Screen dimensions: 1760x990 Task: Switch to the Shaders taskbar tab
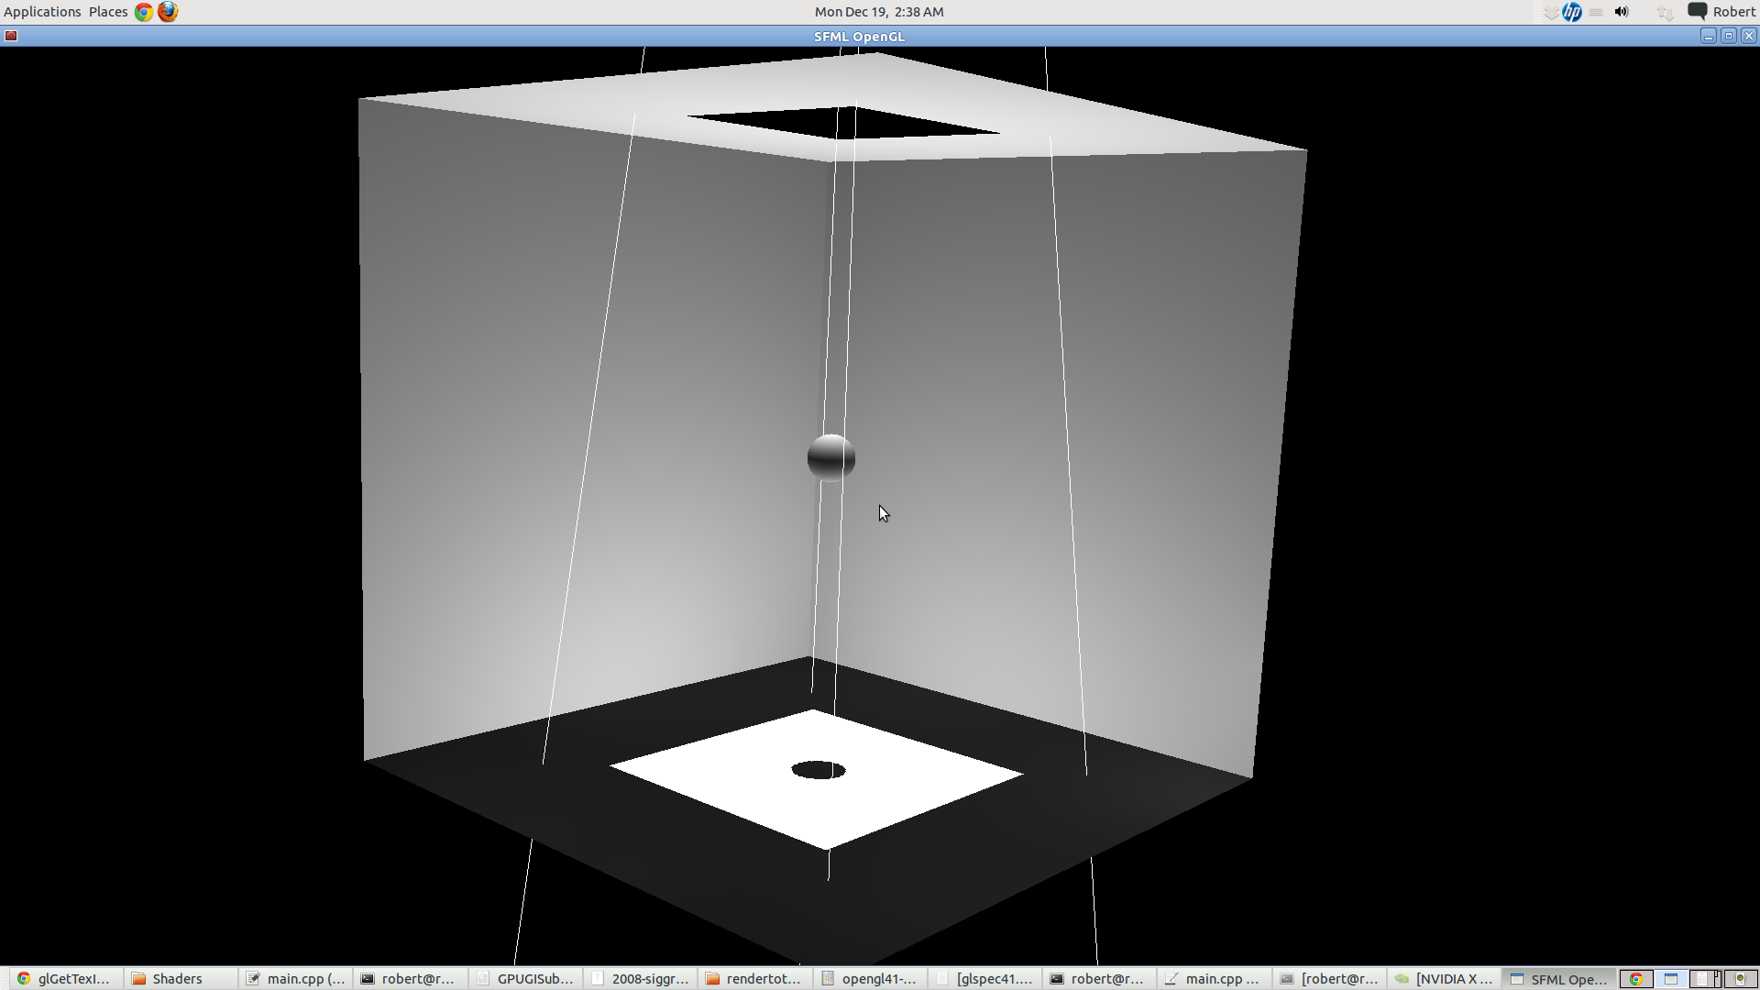coord(179,978)
